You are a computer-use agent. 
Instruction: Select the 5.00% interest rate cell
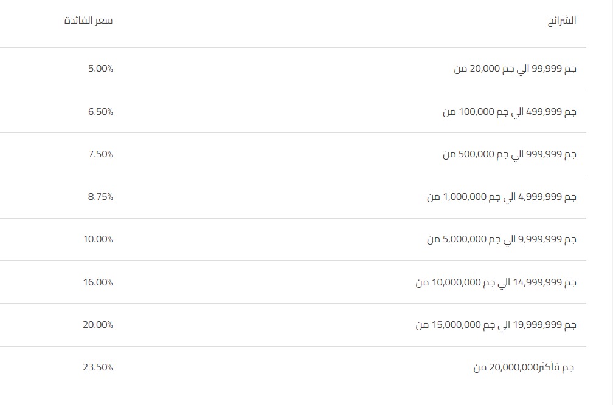click(x=100, y=69)
